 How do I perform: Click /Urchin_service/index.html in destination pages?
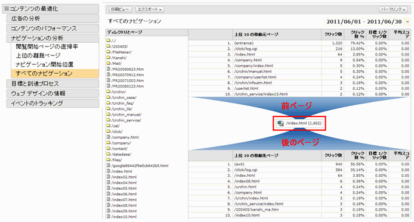coord(259,204)
